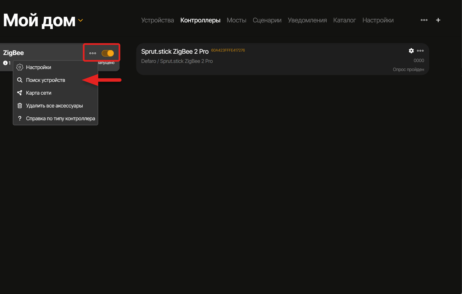Click the question mark icon in the context menu
The height and width of the screenshot is (294, 462).
point(19,118)
